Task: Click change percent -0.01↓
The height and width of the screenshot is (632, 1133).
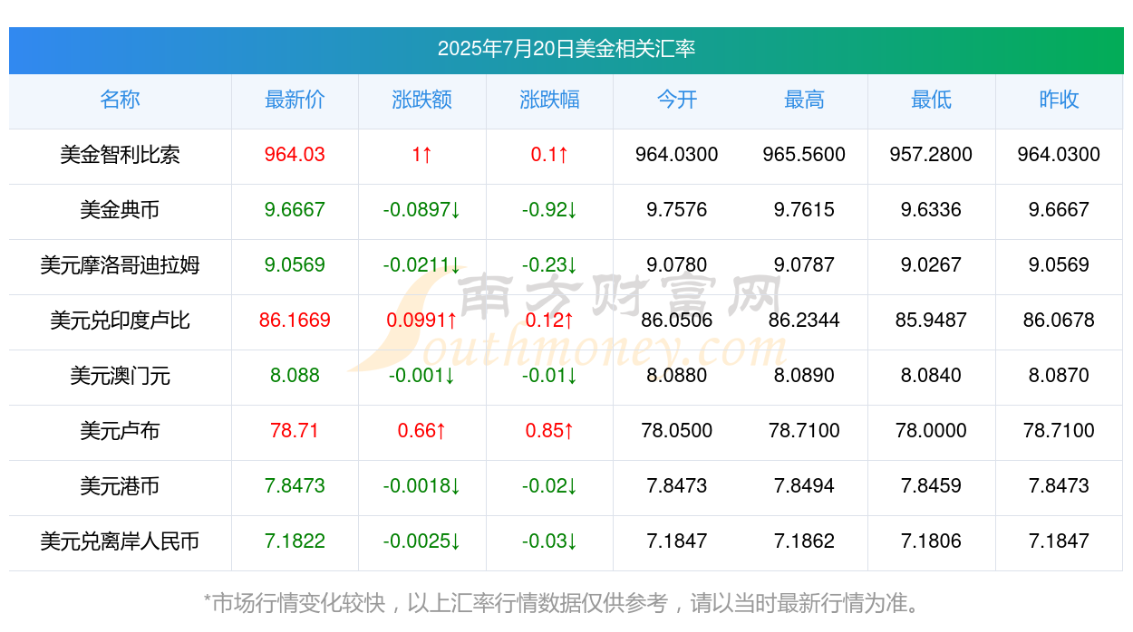Action: [x=549, y=376]
